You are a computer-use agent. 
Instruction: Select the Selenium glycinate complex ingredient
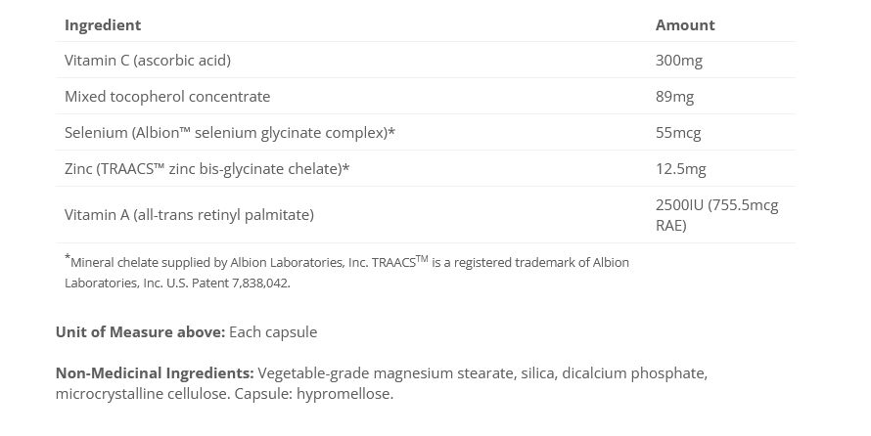(230, 133)
